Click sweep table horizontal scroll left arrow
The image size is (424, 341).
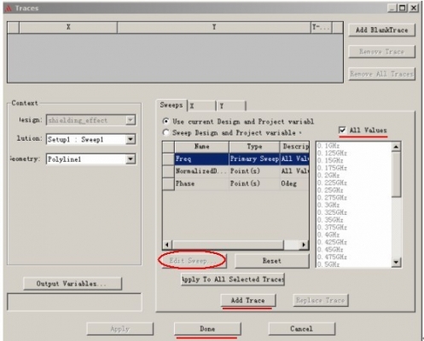(167, 245)
